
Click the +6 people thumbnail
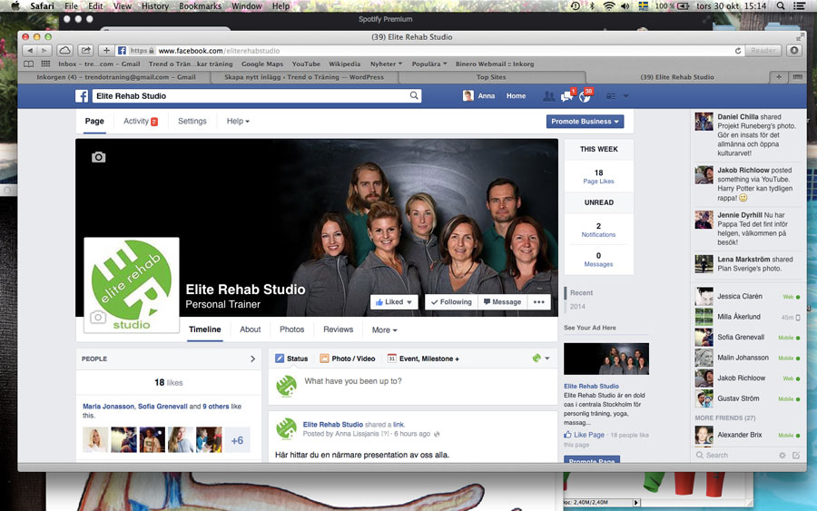(237, 440)
